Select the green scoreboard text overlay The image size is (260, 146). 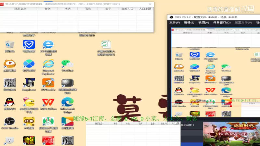tap(135, 118)
